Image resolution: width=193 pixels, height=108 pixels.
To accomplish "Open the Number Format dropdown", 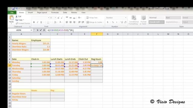I will click(x=126, y=18).
